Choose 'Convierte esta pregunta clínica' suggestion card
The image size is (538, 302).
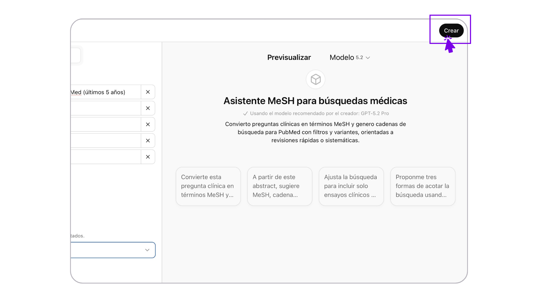coord(208,186)
